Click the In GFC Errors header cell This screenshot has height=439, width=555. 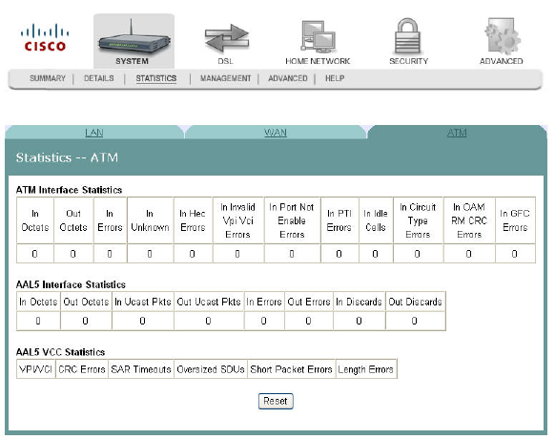tap(515, 220)
